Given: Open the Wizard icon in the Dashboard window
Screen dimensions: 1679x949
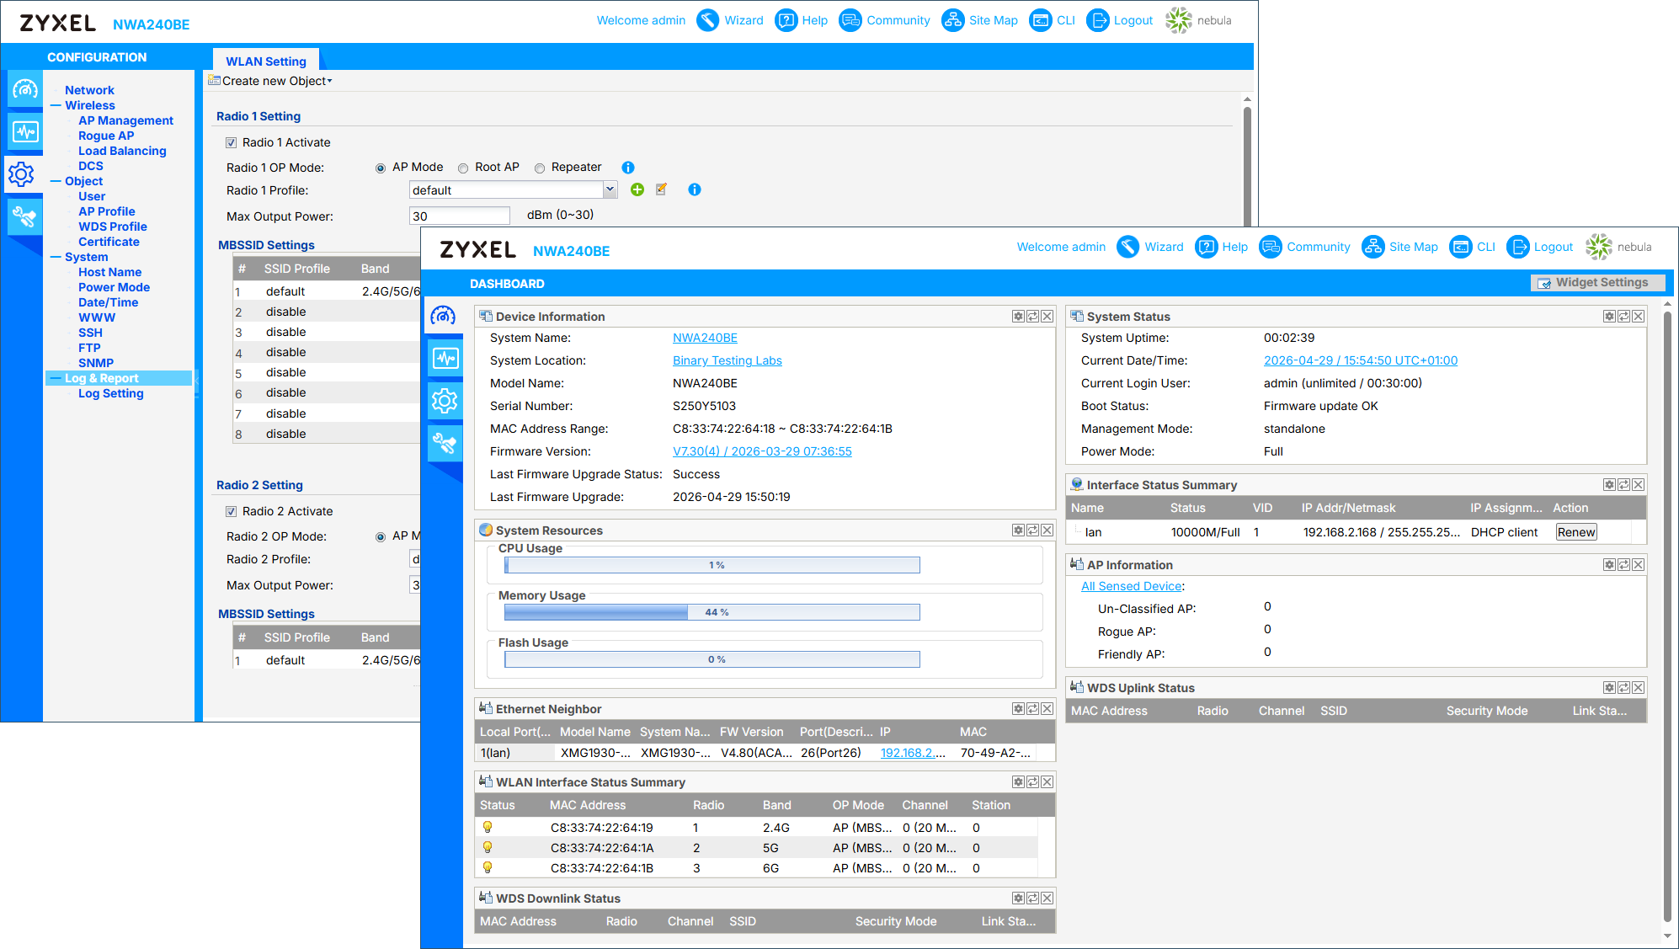Looking at the screenshot, I should pyautogui.click(x=1128, y=247).
